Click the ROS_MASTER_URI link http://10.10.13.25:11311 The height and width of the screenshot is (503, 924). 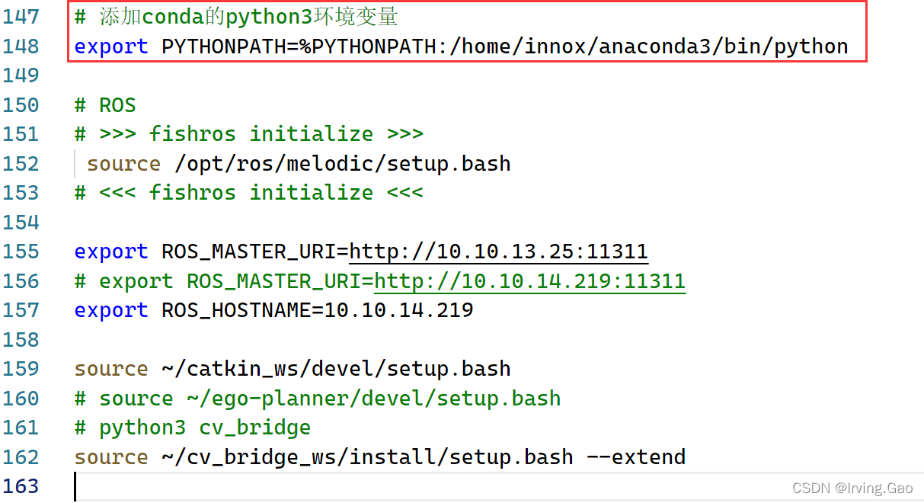pos(498,251)
